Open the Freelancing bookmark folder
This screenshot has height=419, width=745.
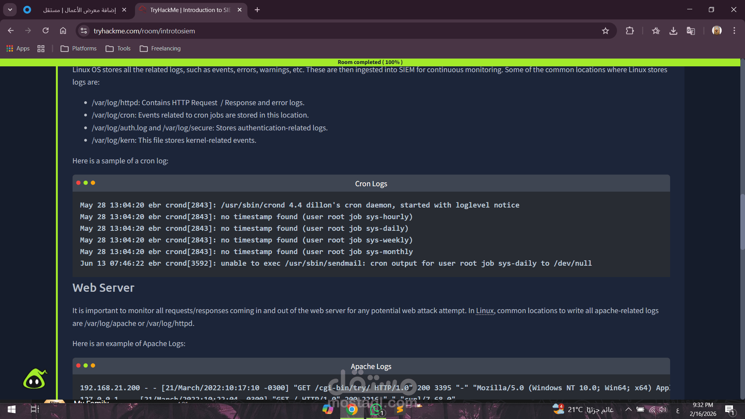click(x=160, y=48)
